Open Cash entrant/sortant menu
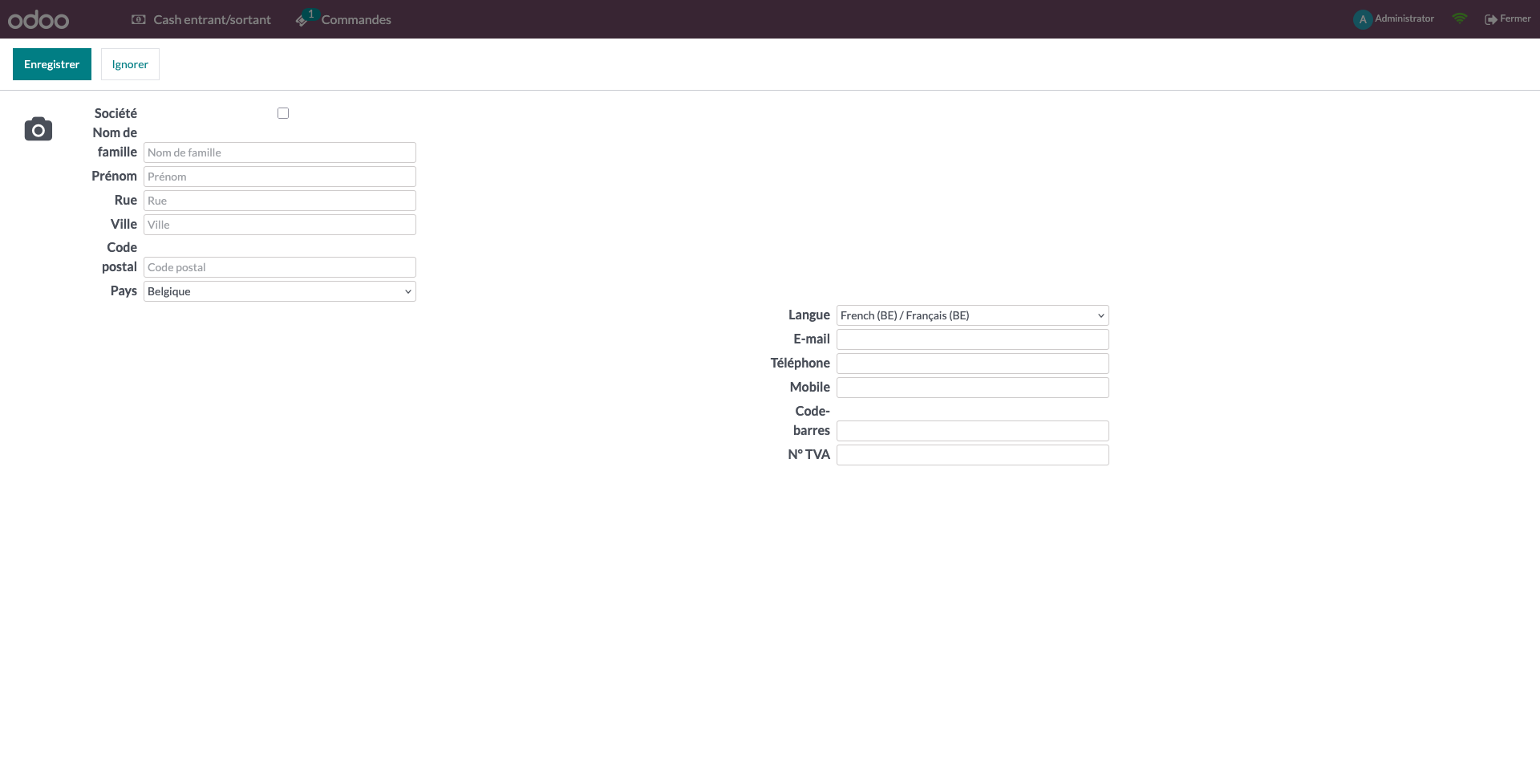The height and width of the screenshot is (784, 1540). 212,19
